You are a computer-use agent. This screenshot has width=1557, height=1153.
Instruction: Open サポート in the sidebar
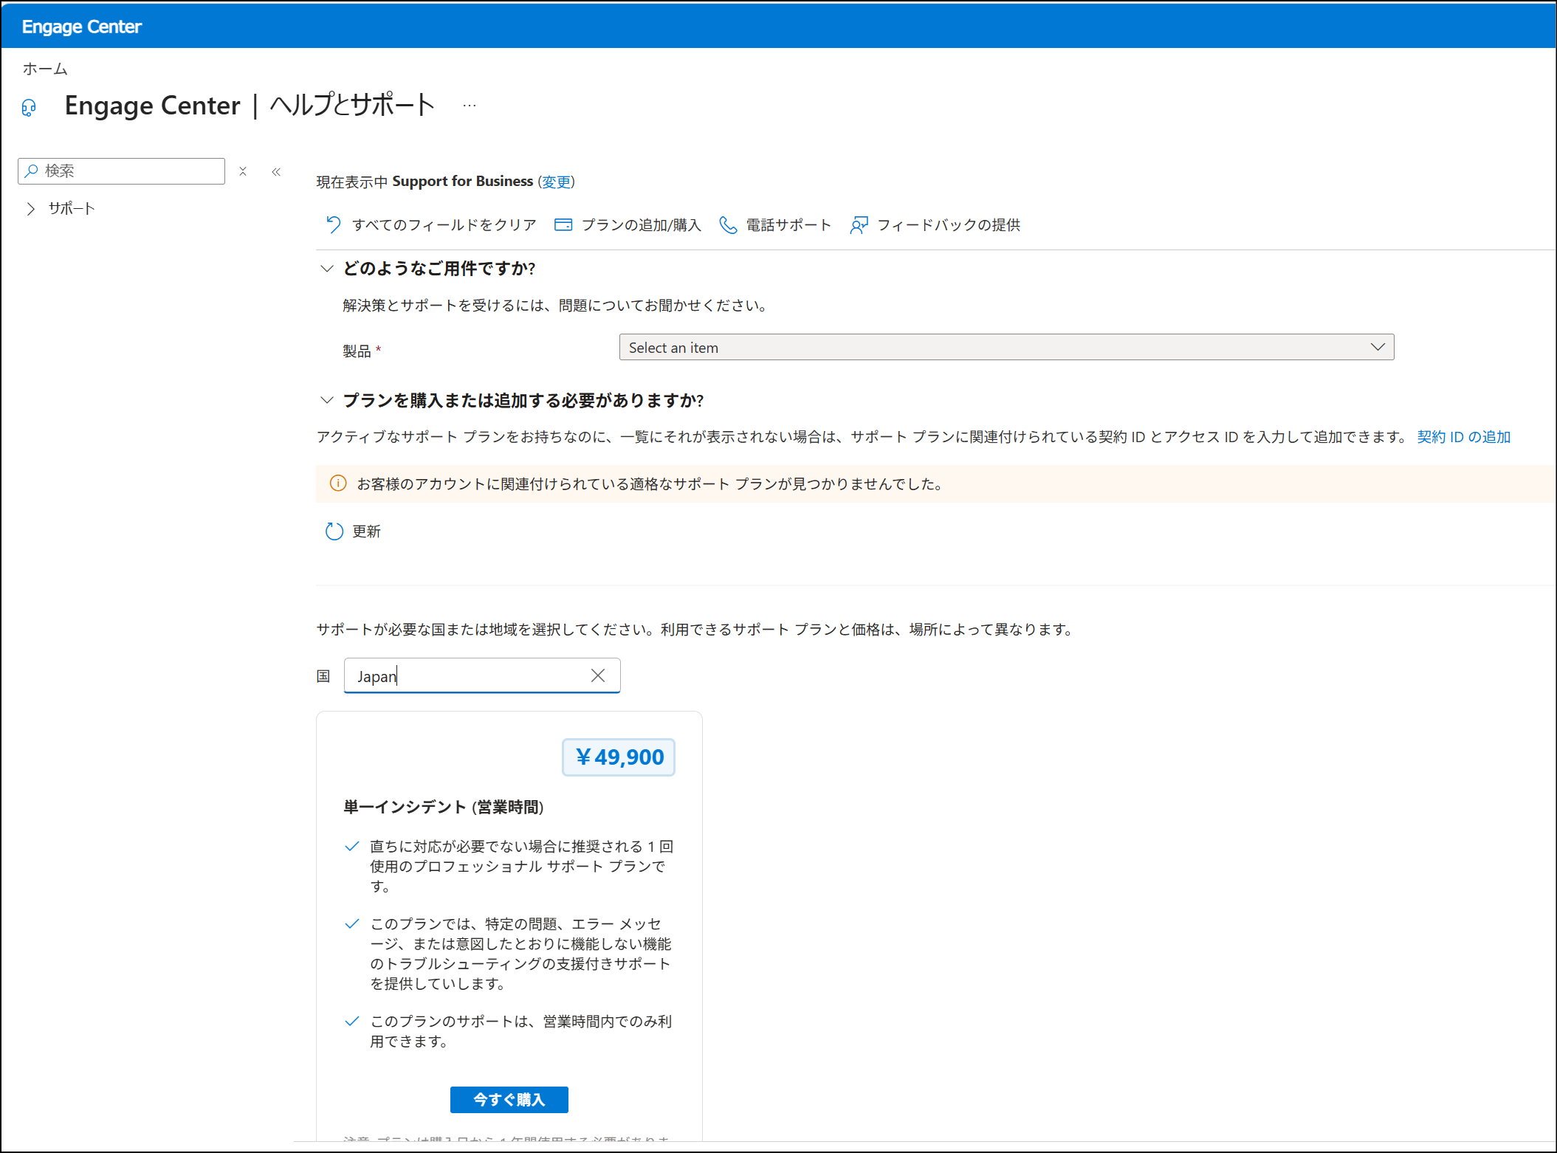72,209
